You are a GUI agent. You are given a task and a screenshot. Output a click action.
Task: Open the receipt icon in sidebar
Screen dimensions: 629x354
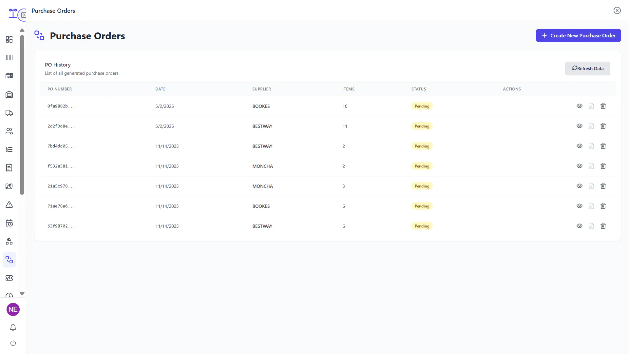[x=9, y=168]
